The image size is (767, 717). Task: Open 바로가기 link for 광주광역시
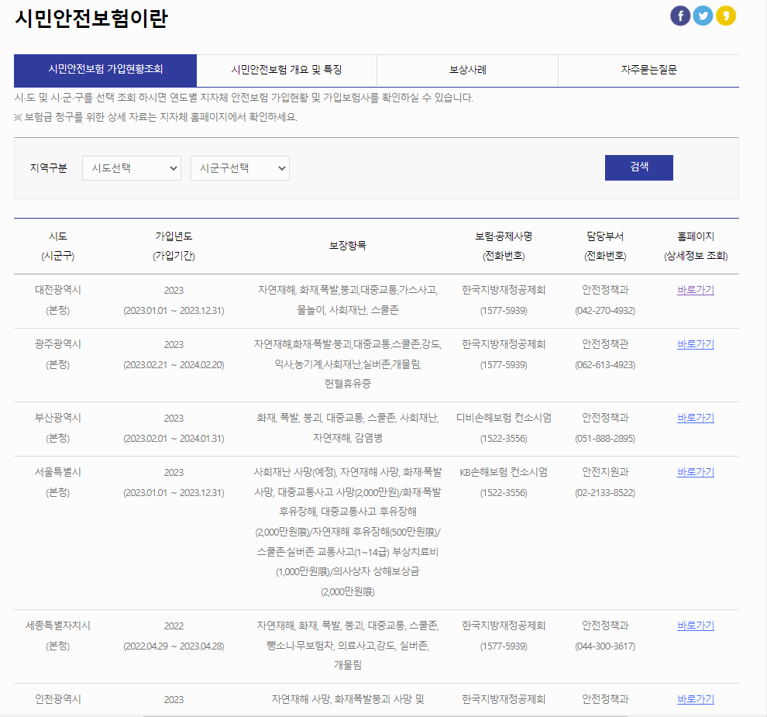pos(695,344)
